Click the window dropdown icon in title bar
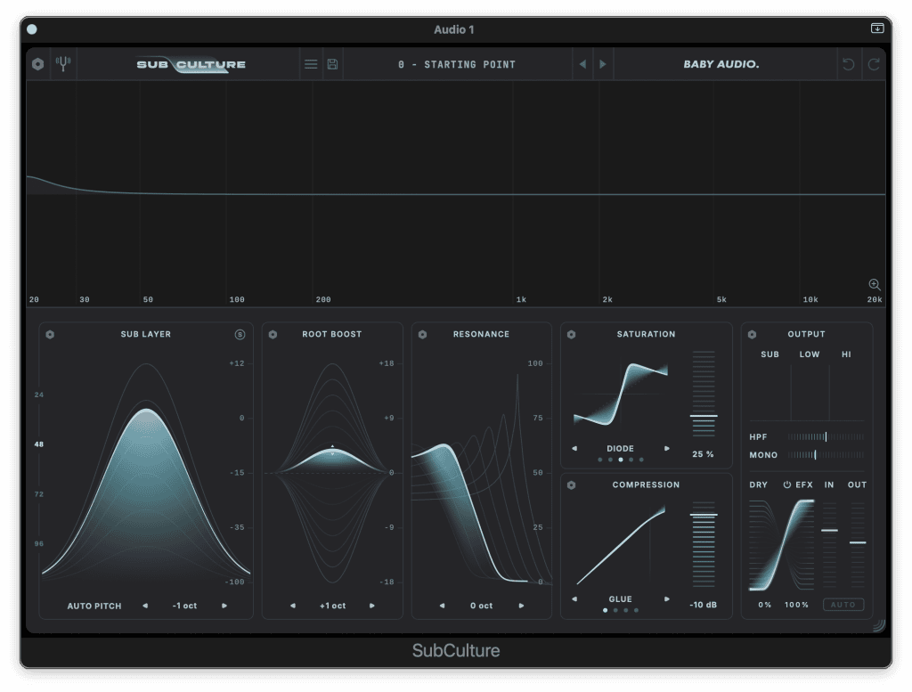Screen dimensions: 912x692 tap(877, 28)
